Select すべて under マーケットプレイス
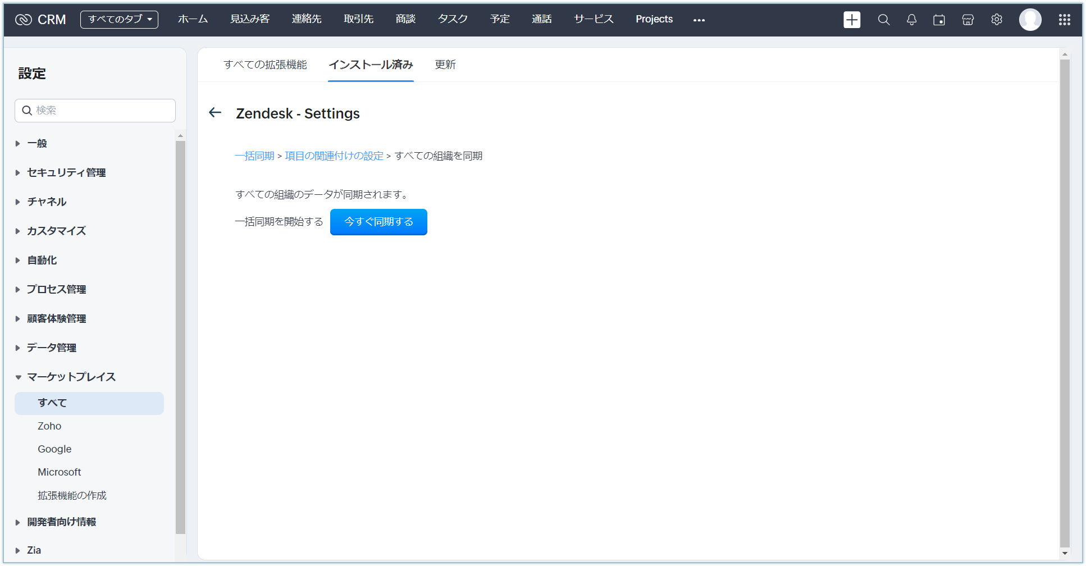The width and height of the screenshot is (1086, 566). click(89, 403)
